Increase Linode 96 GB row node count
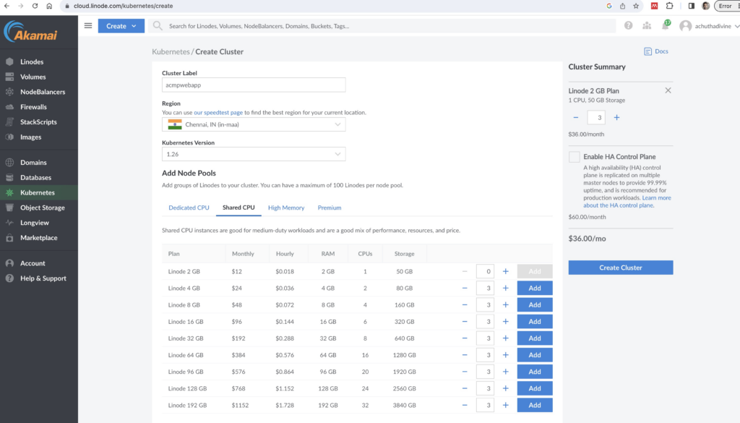This screenshot has width=740, height=423. [505, 372]
